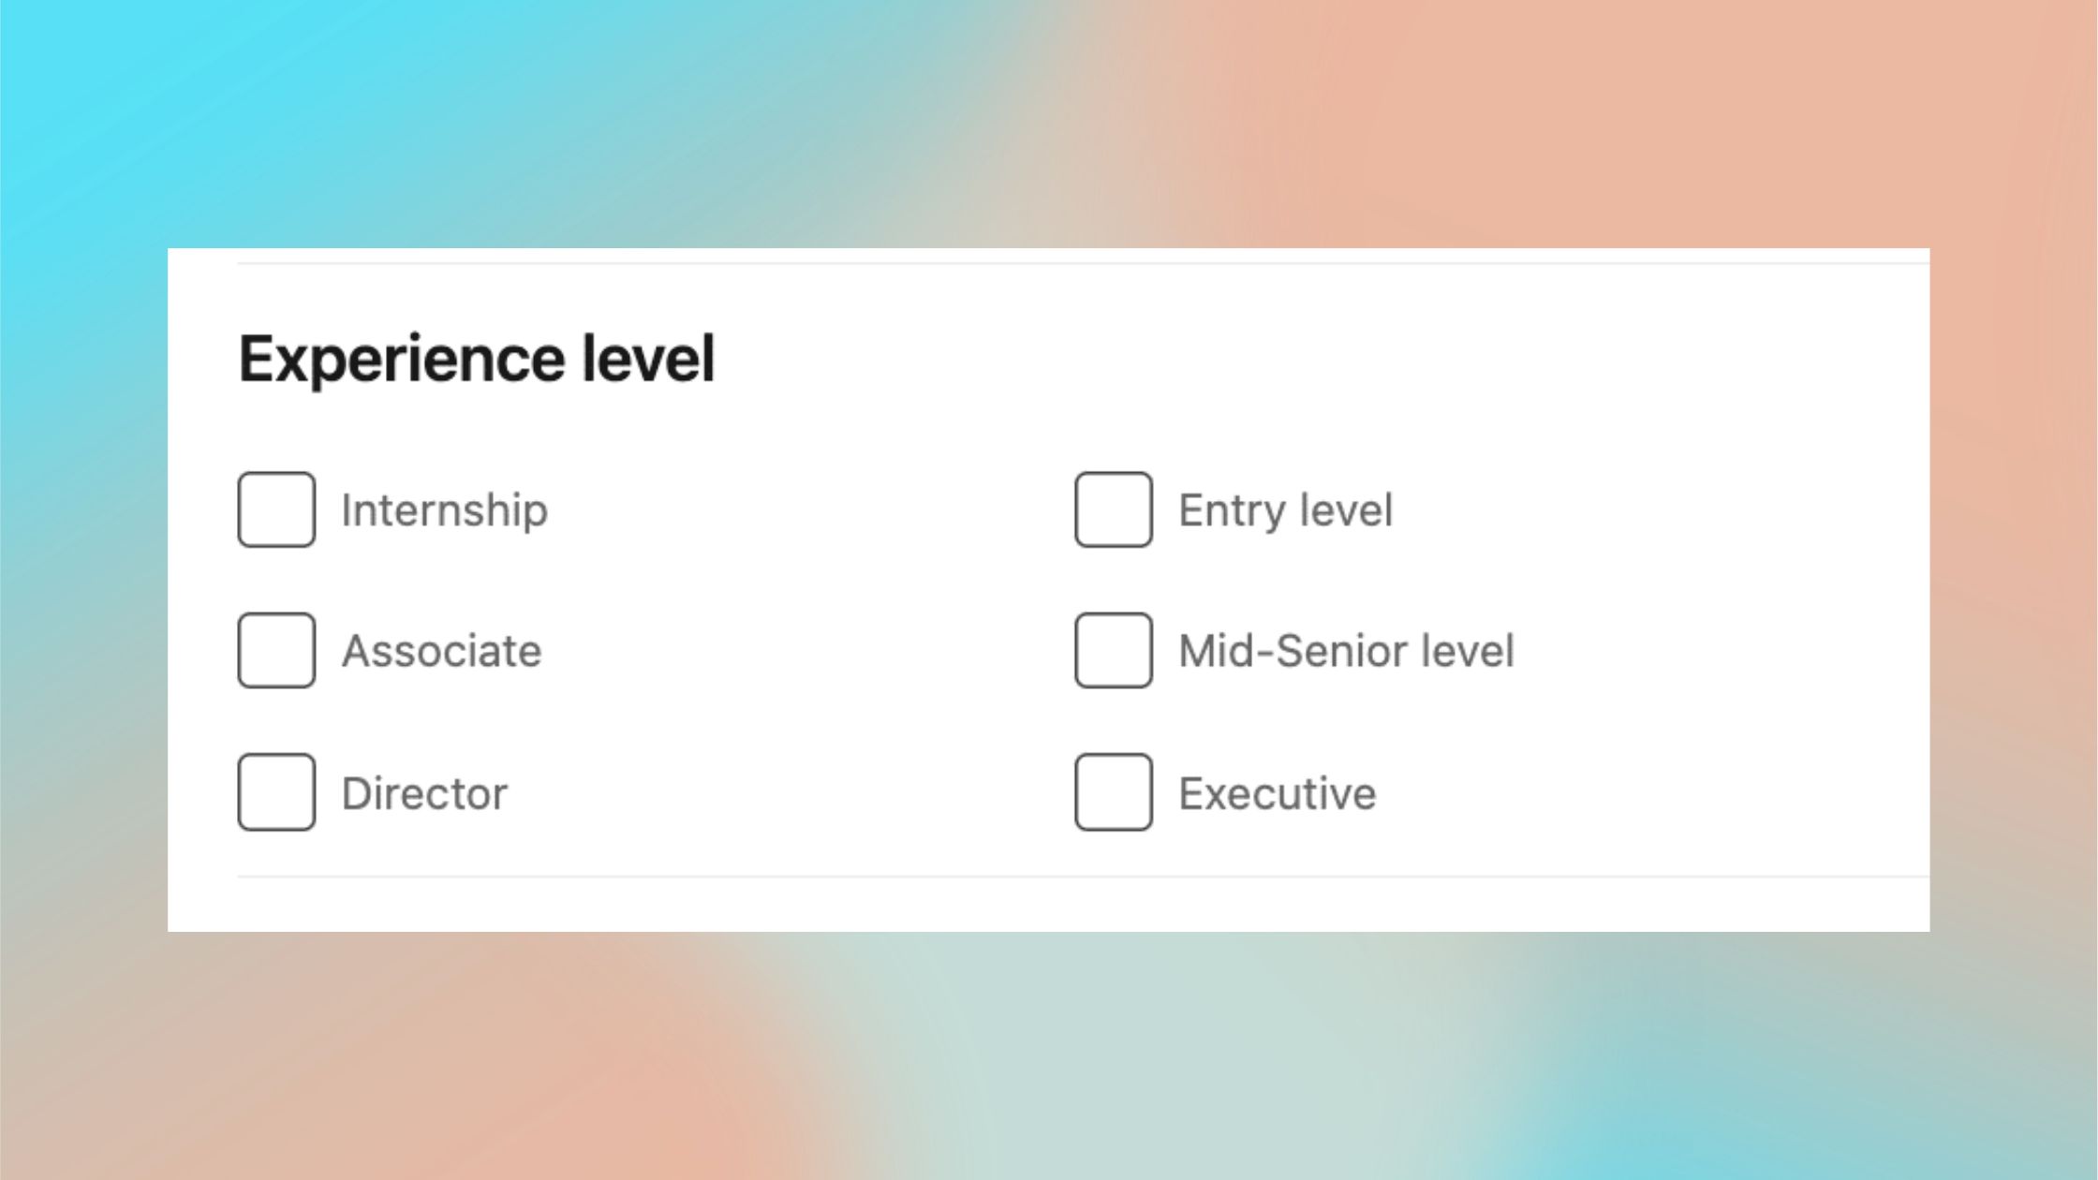
Task: Toggle the Internship experience filter
Action: click(276, 509)
